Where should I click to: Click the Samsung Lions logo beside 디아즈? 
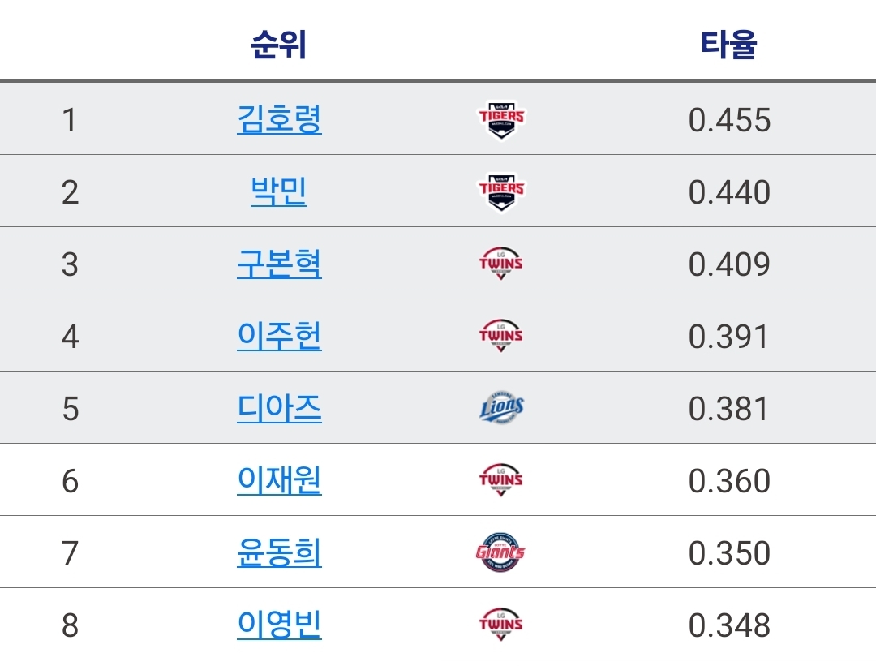502,407
